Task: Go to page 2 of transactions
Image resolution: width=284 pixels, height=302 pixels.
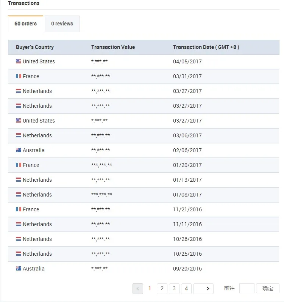Action: (162, 289)
